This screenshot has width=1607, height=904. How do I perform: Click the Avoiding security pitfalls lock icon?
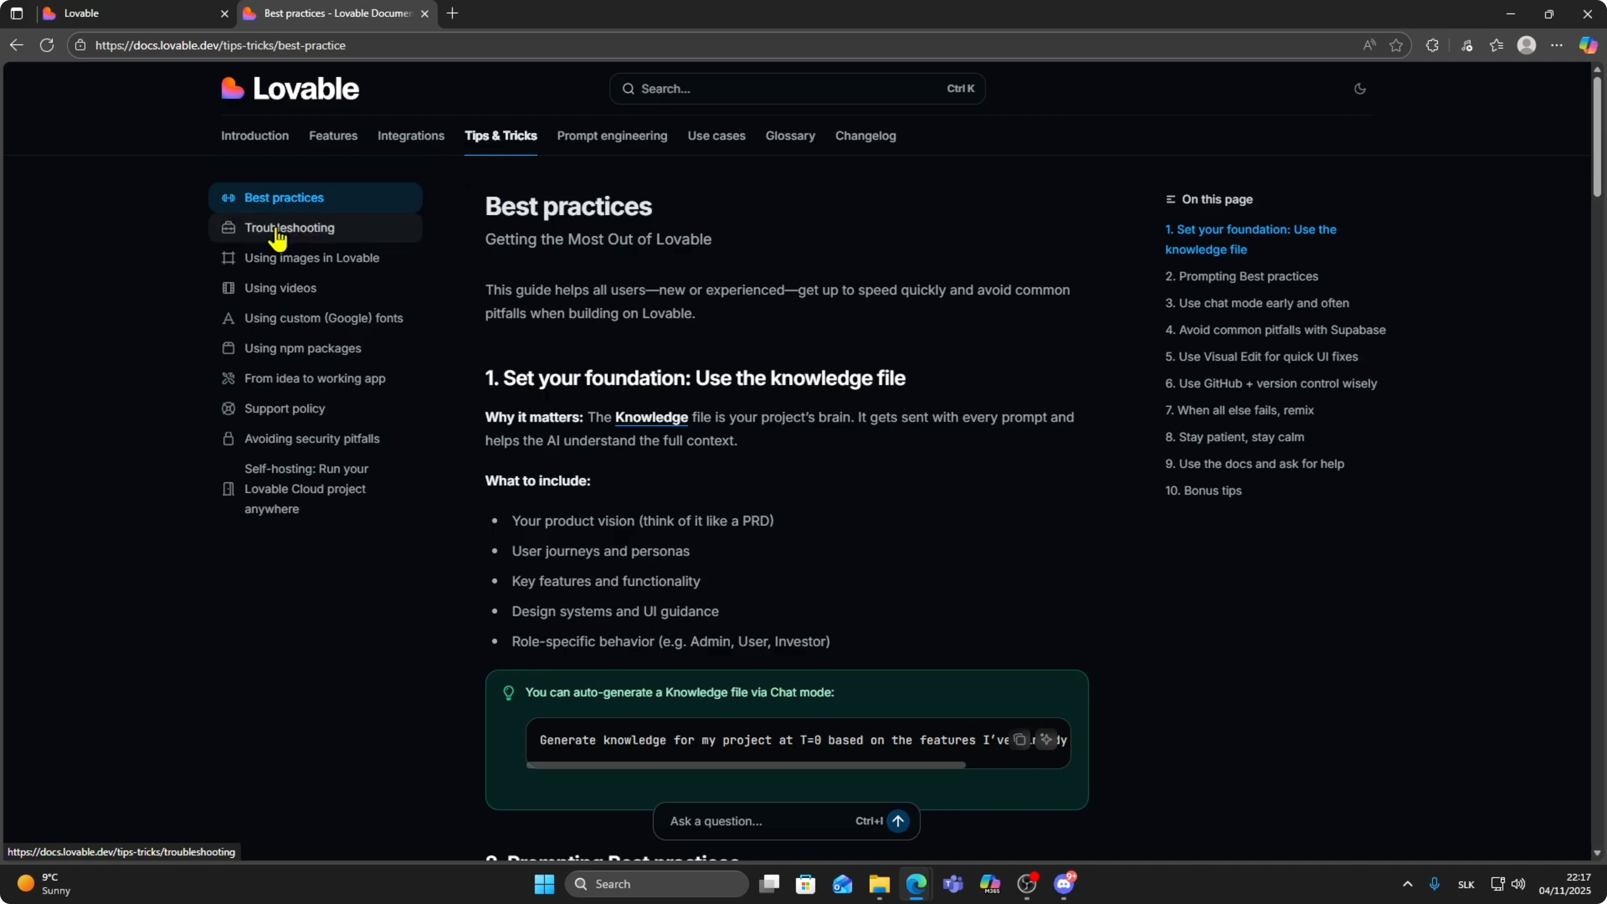228,438
